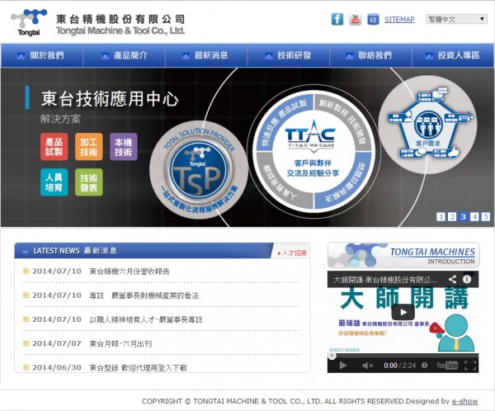Click the red 產品試製 tile
The image size is (495, 411).
click(54, 147)
